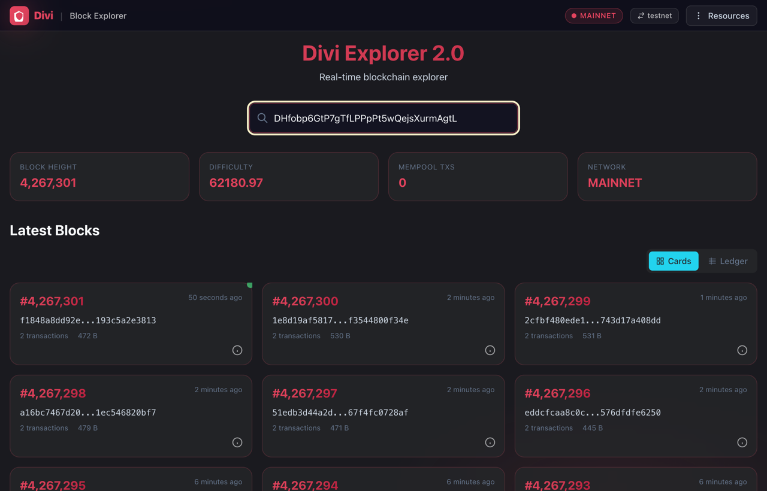Click the "530 B" block size
The height and width of the screenshot is (491, 767).
point(340,336)
